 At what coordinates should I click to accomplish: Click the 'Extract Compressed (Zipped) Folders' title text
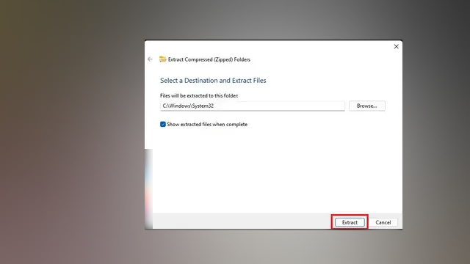209,59
